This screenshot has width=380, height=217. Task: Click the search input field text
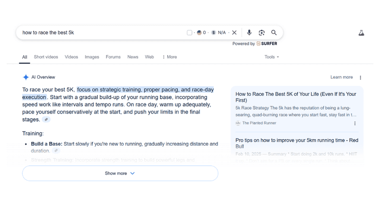click(x=48, y=32)
